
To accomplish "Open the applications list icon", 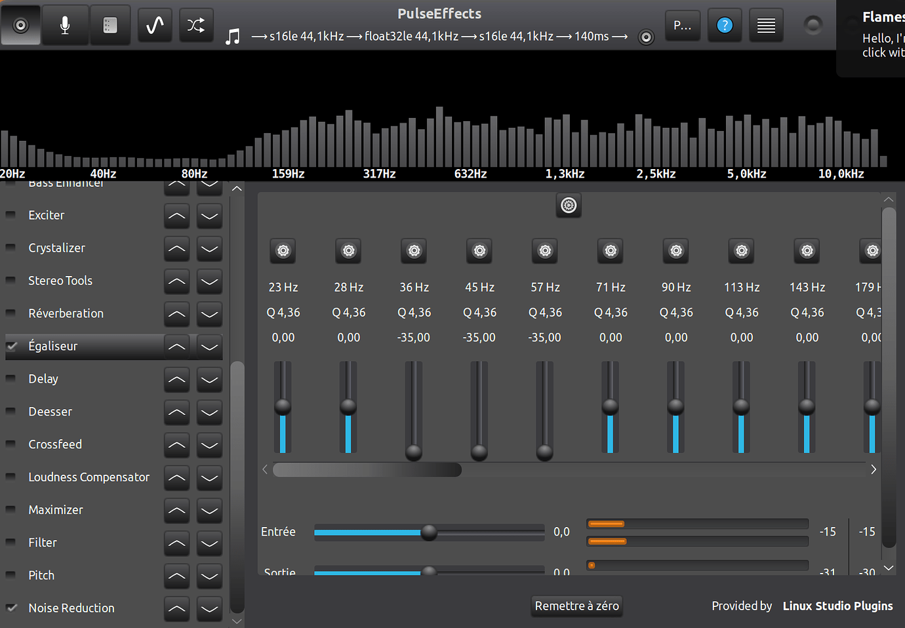I will point(110,25).
